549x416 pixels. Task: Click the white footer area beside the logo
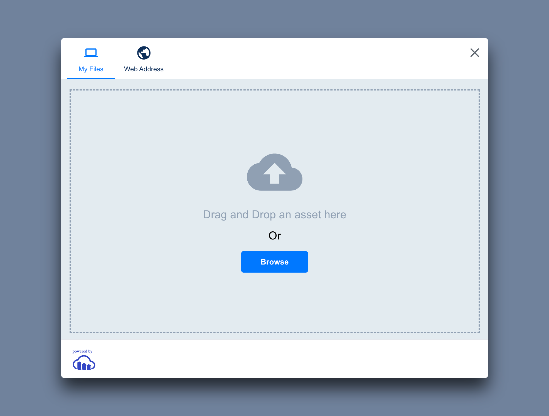click(x=278, y=359)
